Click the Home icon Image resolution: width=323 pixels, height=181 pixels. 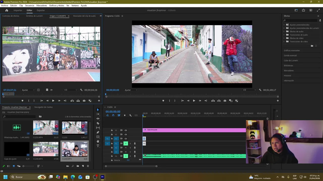[7, 10]
